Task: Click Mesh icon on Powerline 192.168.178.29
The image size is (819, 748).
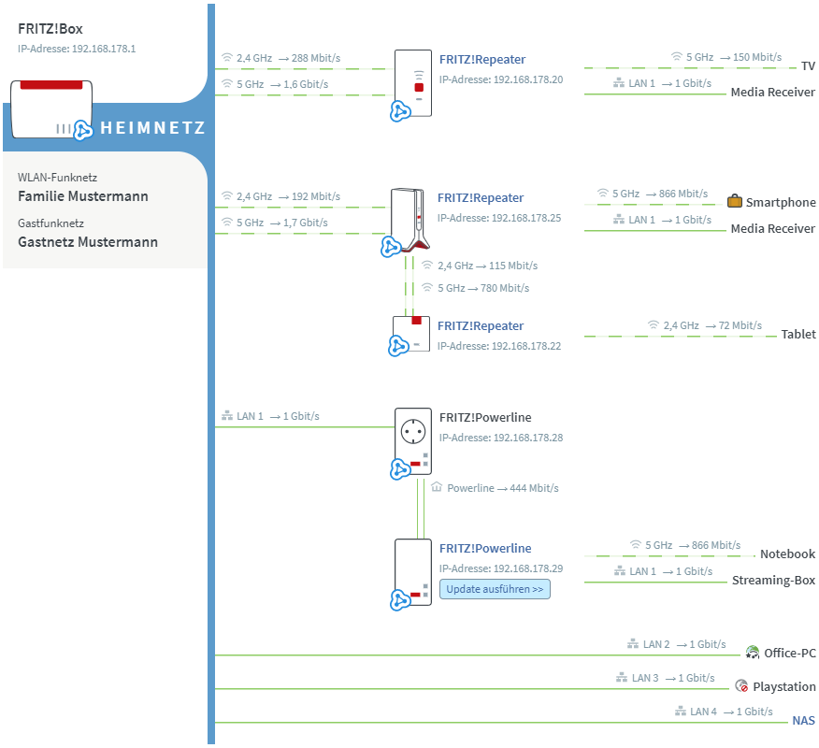Action: pyautogui.click(x=400, y=599)
